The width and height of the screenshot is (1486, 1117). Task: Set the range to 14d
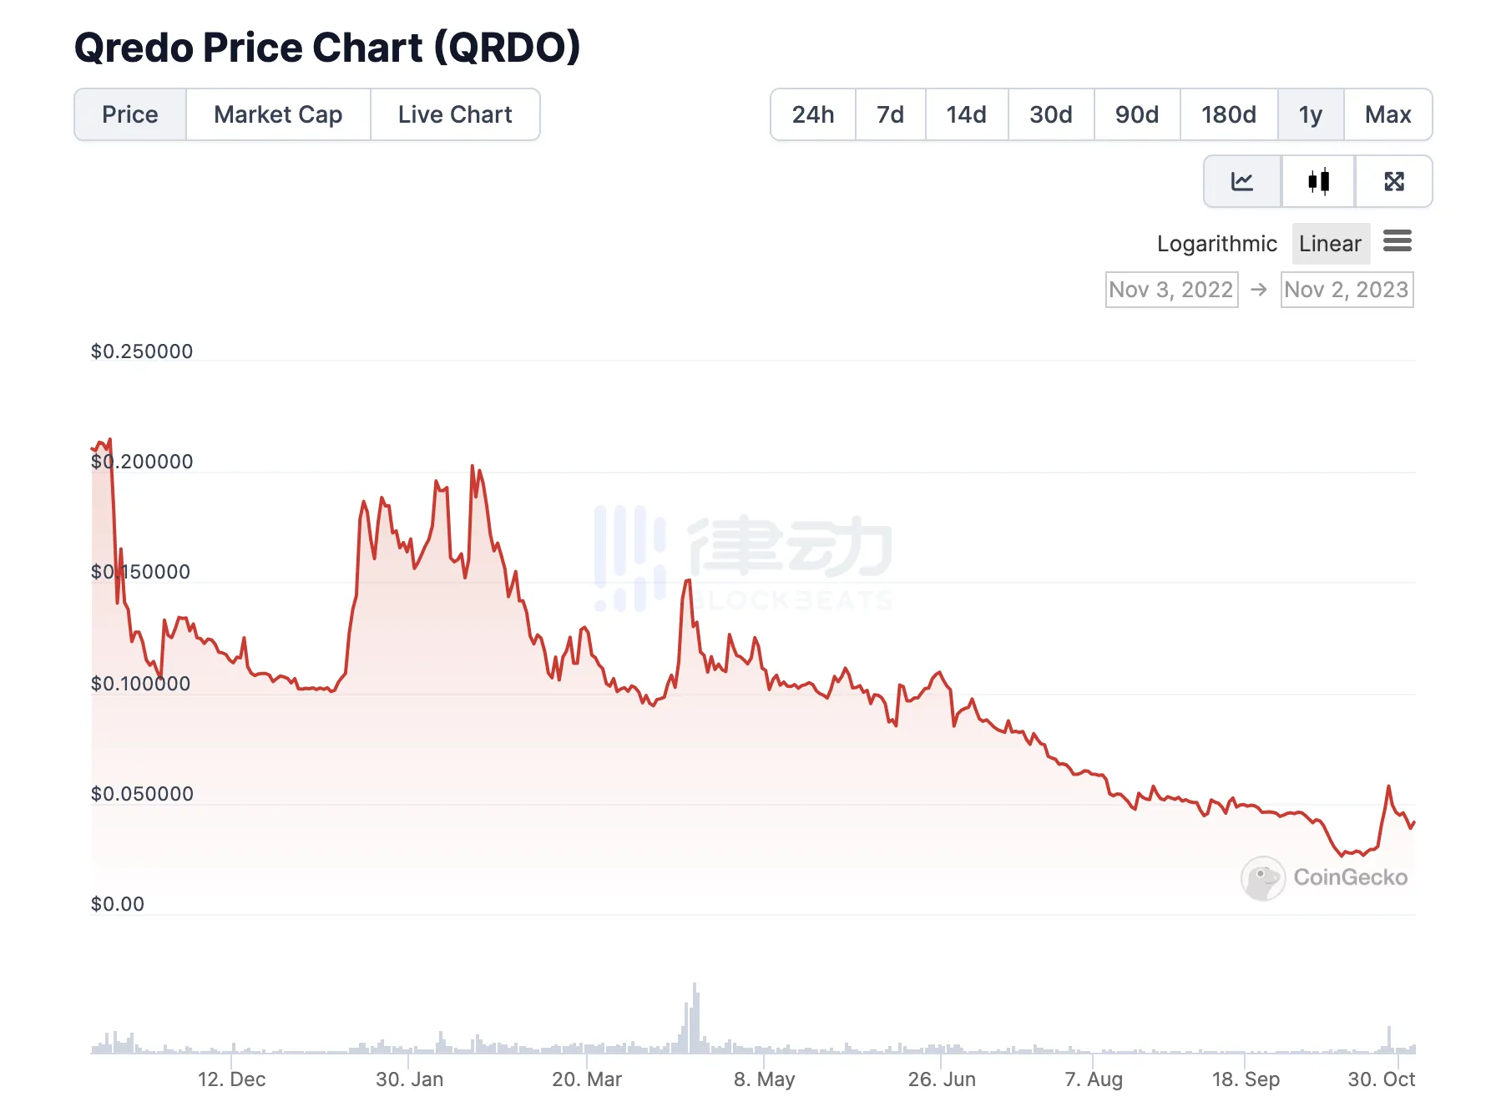coord(966,114)
